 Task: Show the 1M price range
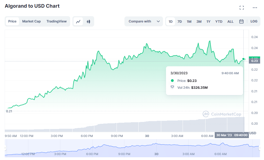pyautogui.click(x=189, y=21)
